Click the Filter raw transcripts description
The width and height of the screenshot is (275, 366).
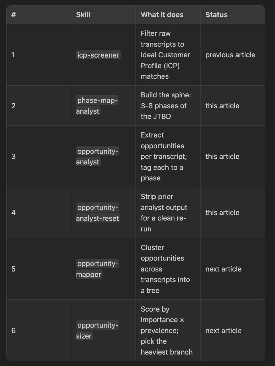165,55
